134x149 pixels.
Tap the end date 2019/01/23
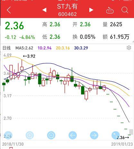122,144
